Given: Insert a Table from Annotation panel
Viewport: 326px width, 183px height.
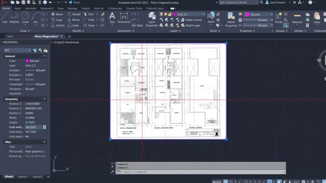Looking at the screenshot, I should [x=138, y=25].
